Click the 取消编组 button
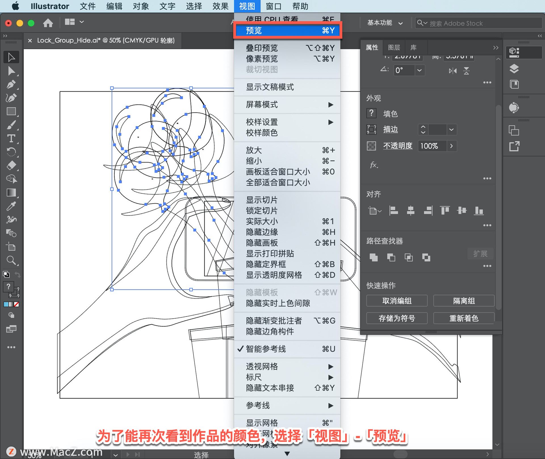545x459 pixels. (397, 301)
